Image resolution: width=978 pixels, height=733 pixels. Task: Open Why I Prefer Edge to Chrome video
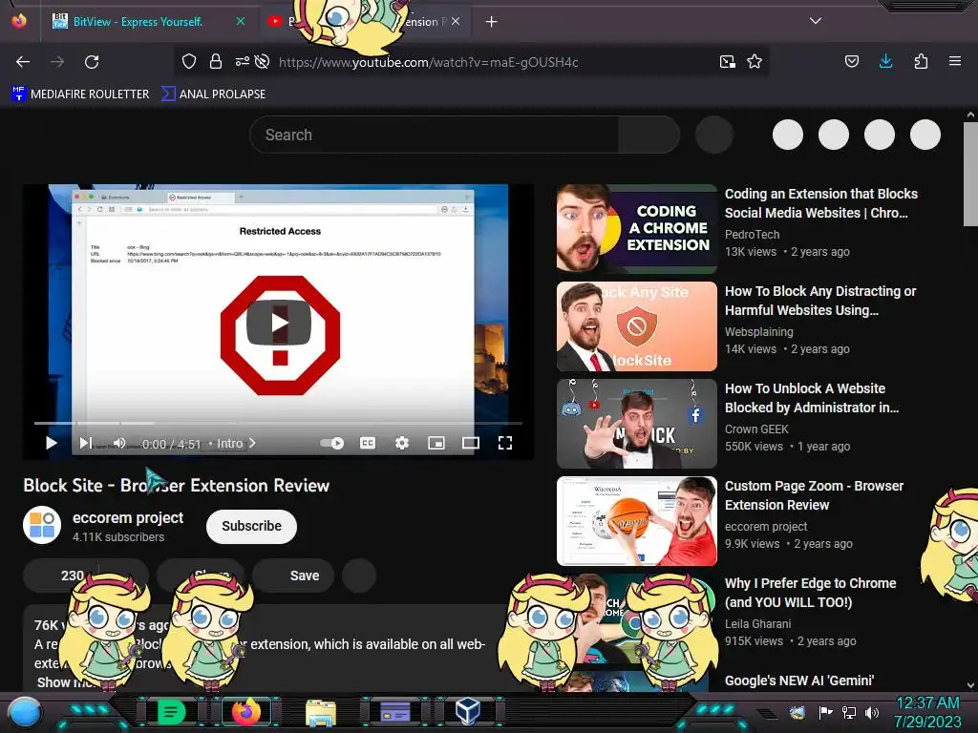(810, 593)
